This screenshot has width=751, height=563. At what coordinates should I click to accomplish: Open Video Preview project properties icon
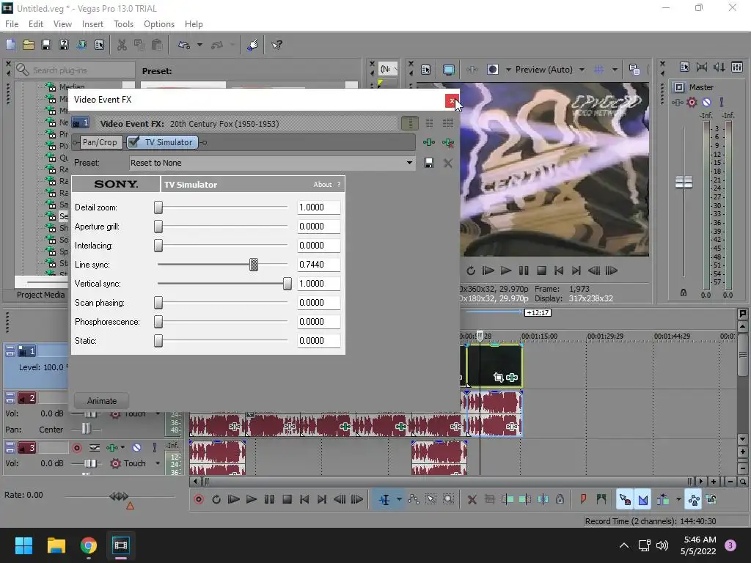tap(426, 70)
